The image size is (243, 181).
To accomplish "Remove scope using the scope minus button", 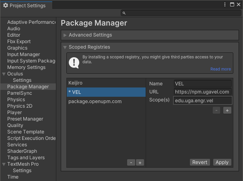I will [x=216, y=110].
